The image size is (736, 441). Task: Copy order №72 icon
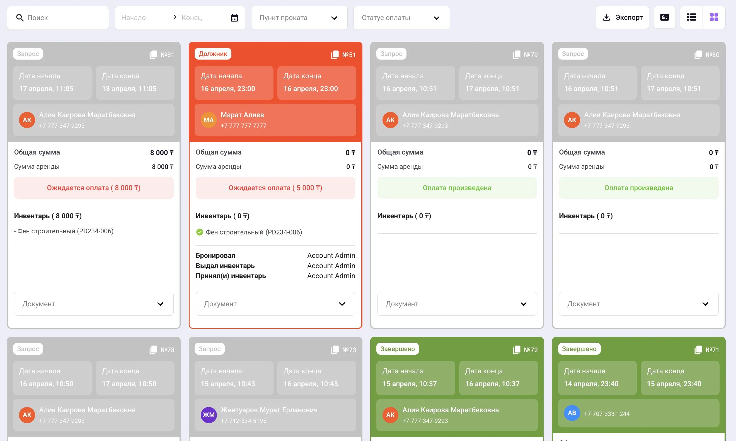pos(517,350)
